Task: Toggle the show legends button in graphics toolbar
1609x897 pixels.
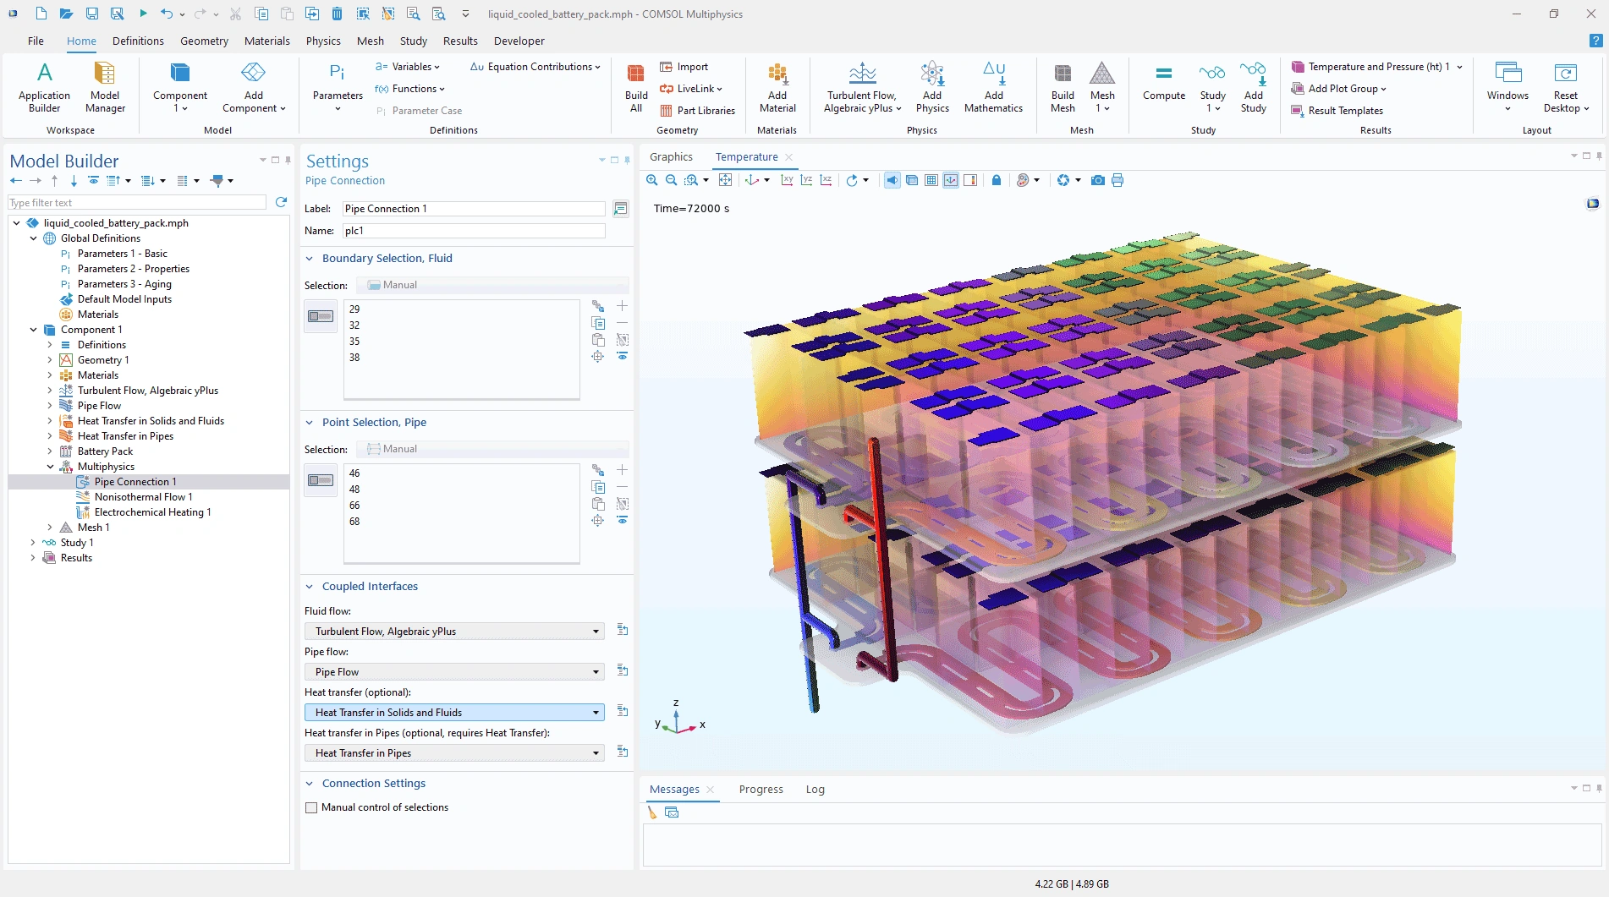Action: pos(970,180)
